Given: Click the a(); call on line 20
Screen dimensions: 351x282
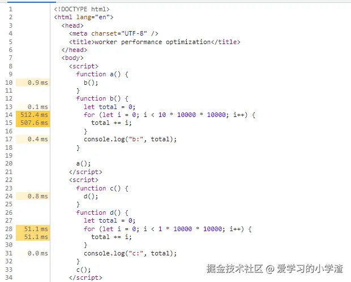Looking at the screenshot, I should pos(83,163).
